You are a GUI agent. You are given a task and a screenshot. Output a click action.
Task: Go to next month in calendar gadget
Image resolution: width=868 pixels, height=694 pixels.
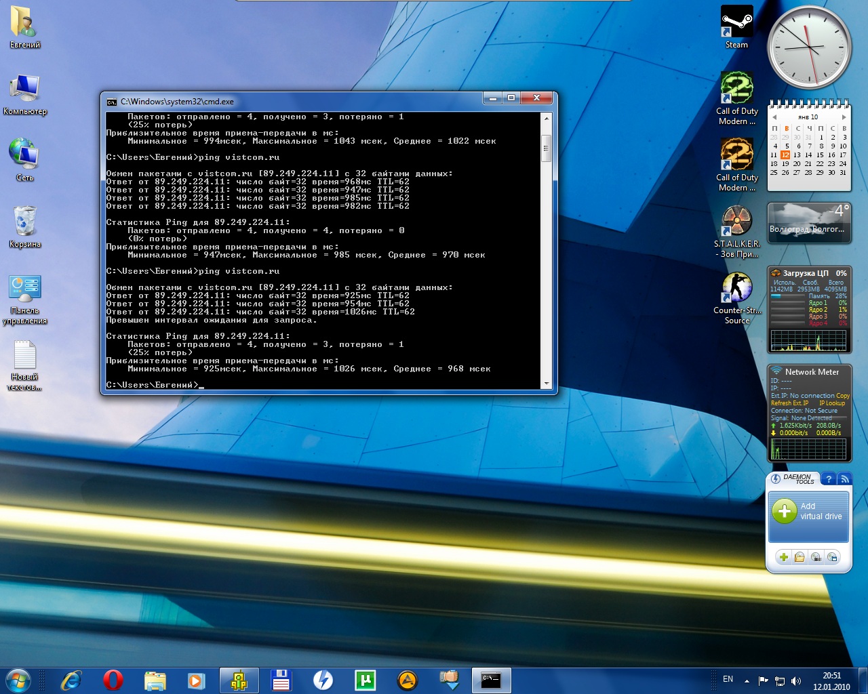coord(844,117)
